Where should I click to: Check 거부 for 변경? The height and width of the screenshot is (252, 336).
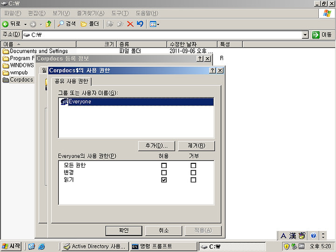coord(193,173)
